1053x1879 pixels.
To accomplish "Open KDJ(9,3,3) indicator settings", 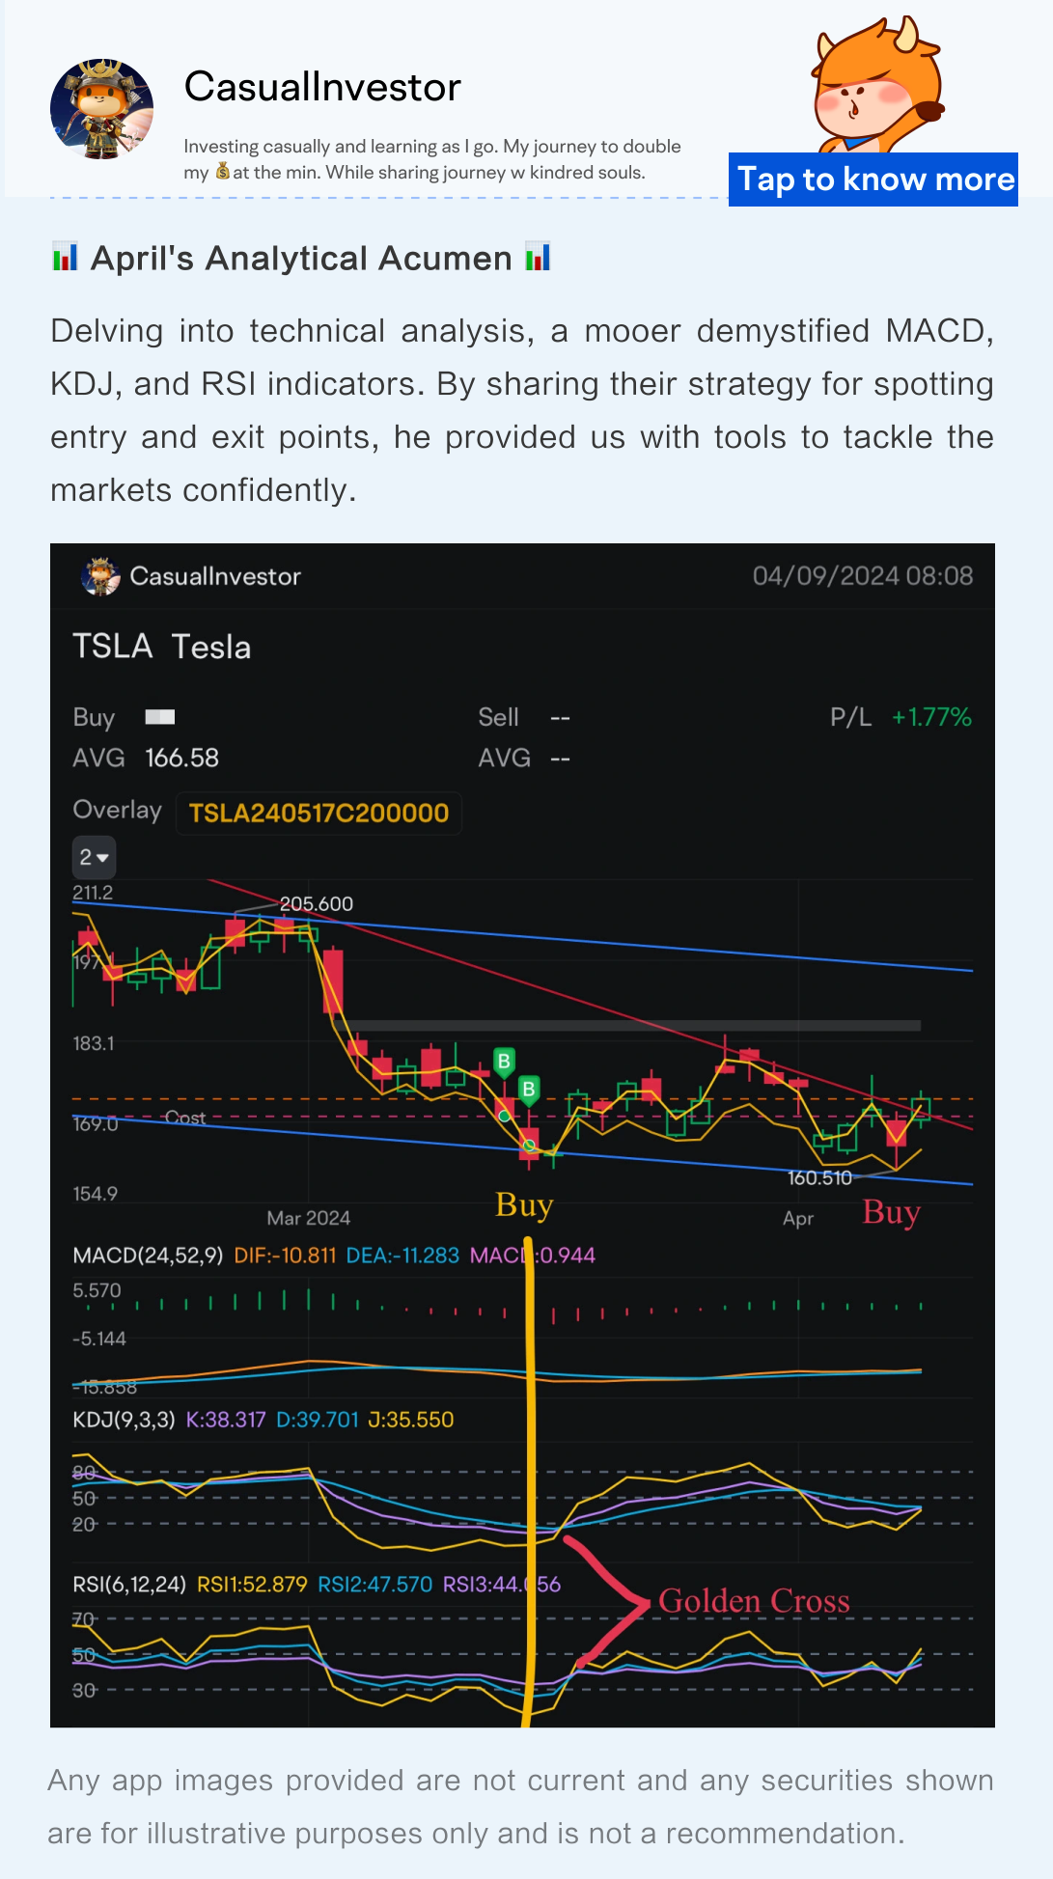I will [125, 1420].
